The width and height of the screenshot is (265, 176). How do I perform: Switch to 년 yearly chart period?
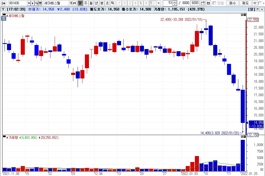[x=97, y=3]
